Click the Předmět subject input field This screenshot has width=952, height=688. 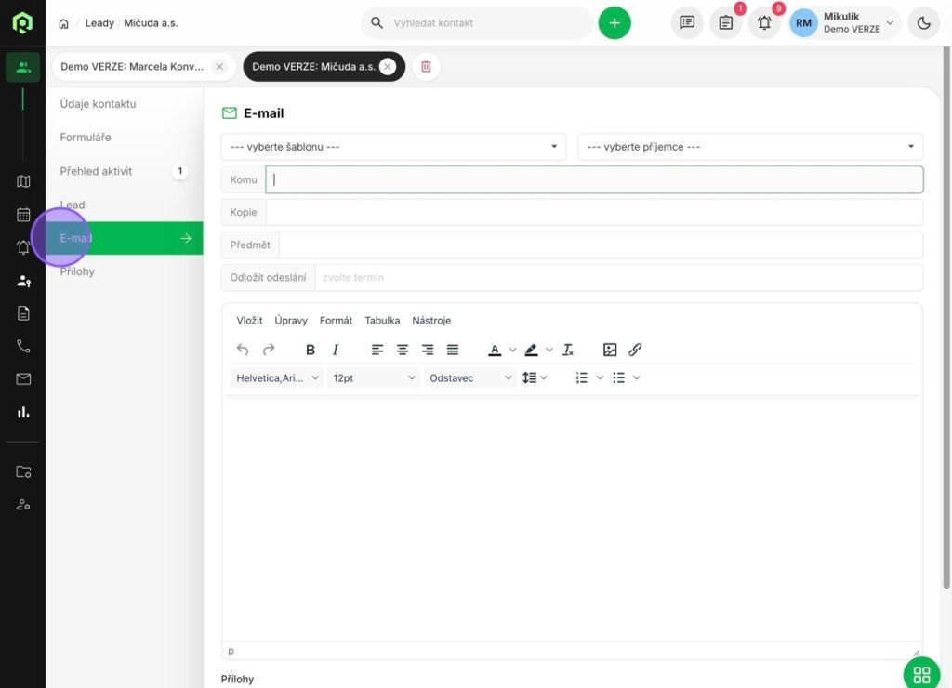600,245
